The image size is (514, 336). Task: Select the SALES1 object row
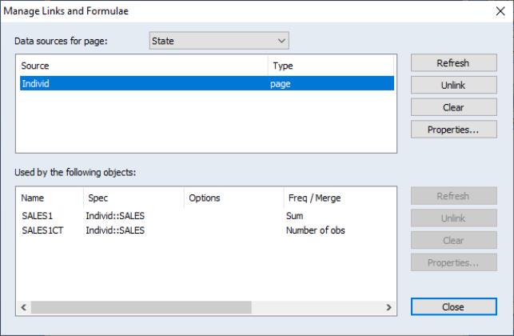tap(38, 216)
